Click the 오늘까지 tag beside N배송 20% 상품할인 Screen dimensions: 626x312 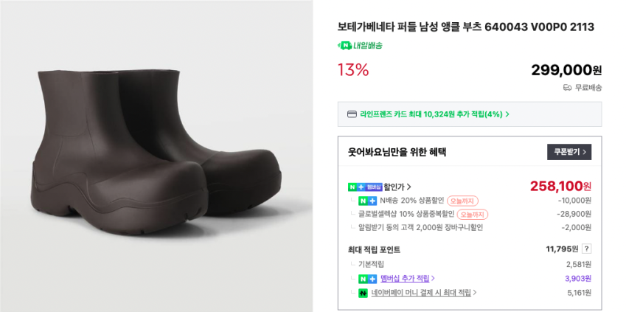pos(462,201)
